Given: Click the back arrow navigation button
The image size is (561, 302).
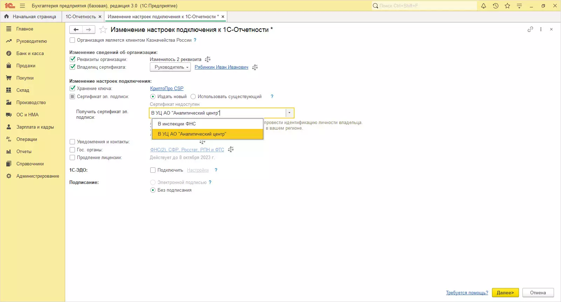Looking at the screenshot, I should pyautogui.click(x=76, y=30).
